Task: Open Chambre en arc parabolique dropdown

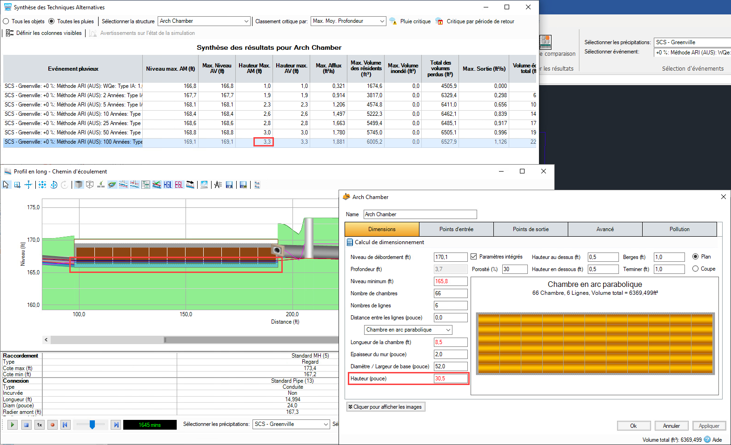Action: [408, 330]
